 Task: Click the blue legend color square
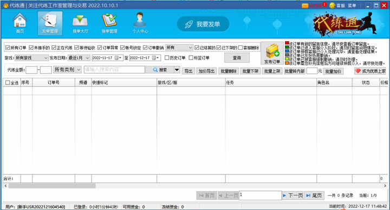pos(287,51)
